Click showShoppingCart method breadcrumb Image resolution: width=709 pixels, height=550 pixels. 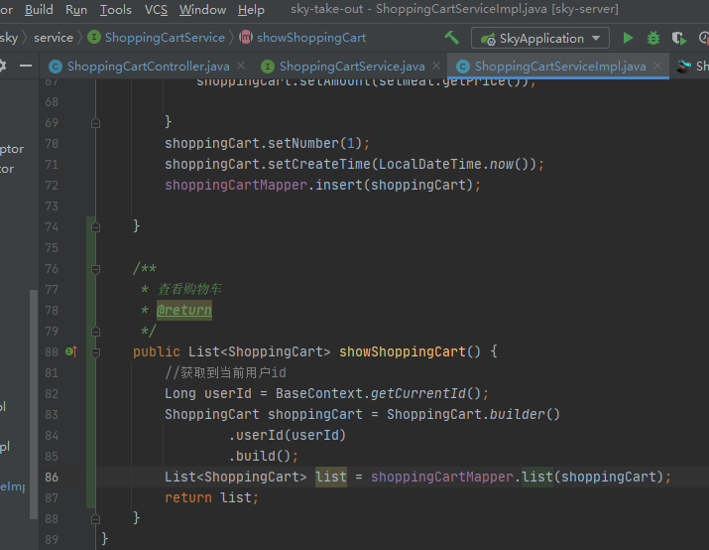click(311, 38)
